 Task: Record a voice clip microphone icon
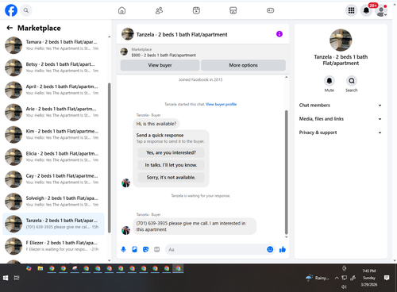point(123,249)
